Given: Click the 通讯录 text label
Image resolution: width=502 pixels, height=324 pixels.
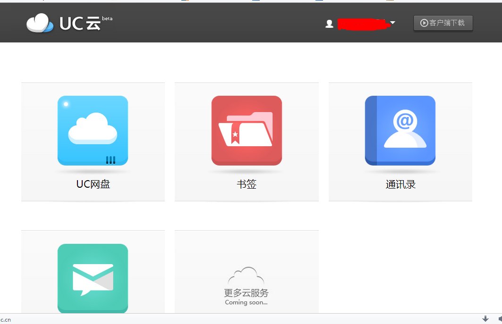Looking at the screenshot, I should tap(400, 184).
